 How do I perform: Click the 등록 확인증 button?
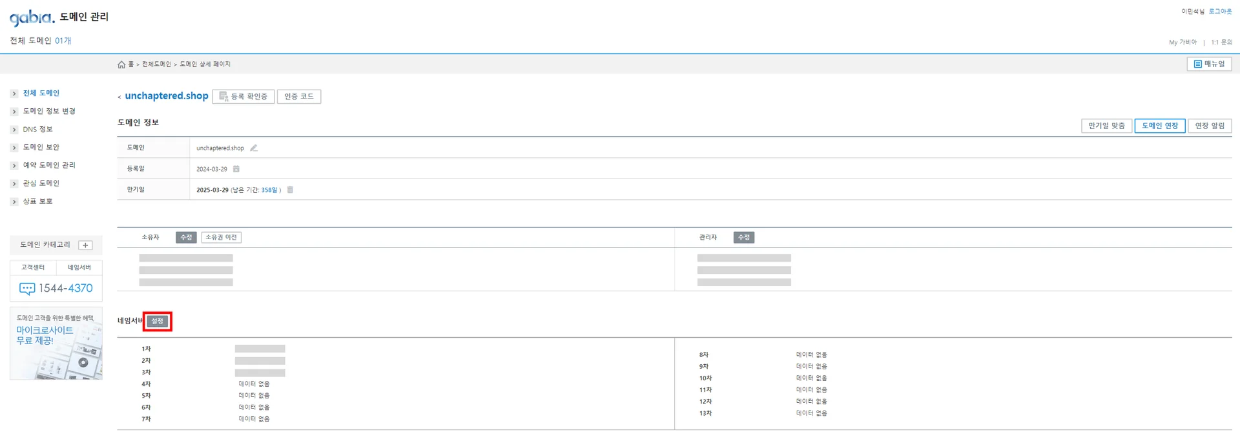[x=243, y=97]
